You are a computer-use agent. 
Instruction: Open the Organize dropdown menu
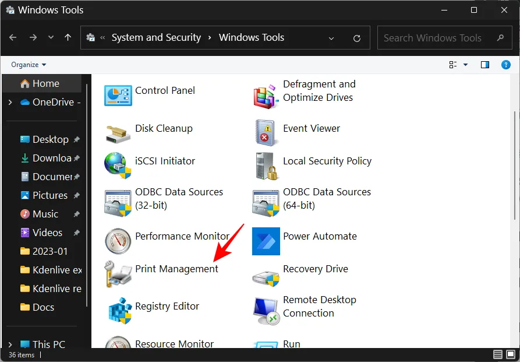pos(29,65)
